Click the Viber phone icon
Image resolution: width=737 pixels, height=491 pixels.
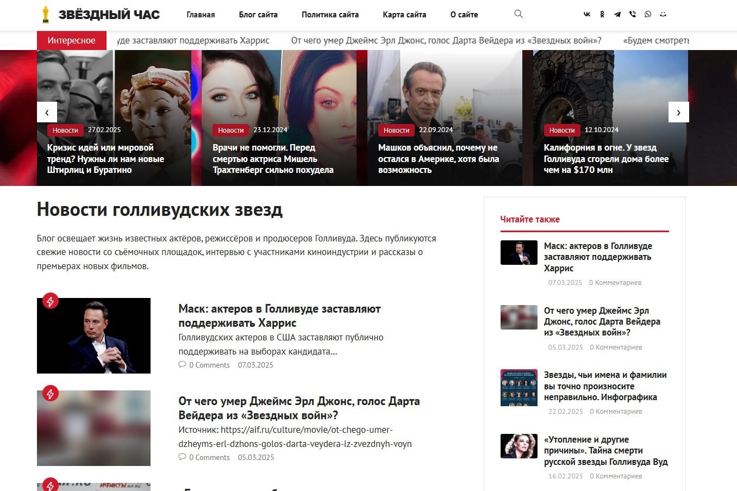(x=633, y=15)
